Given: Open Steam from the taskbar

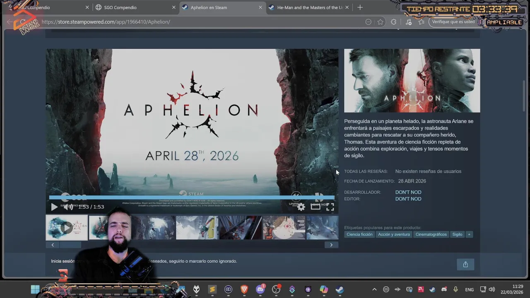Looking at the screenshot, I should tap(340, 290).
